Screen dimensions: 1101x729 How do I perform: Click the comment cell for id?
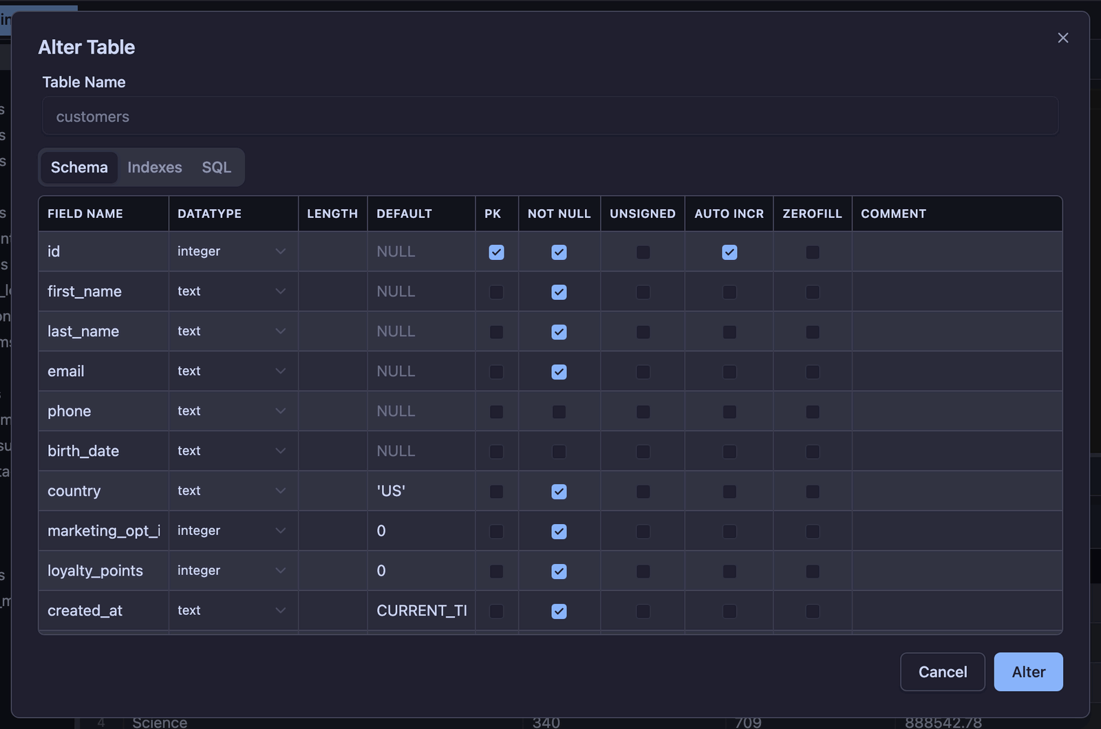(x=957, y=252)
